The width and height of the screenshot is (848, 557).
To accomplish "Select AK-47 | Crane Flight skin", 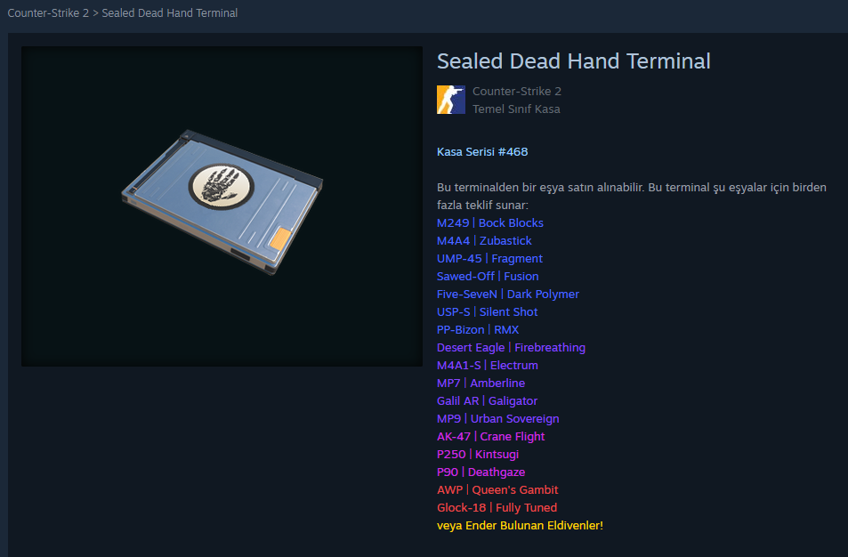I will pyautogui.click(x=490, y=436).
